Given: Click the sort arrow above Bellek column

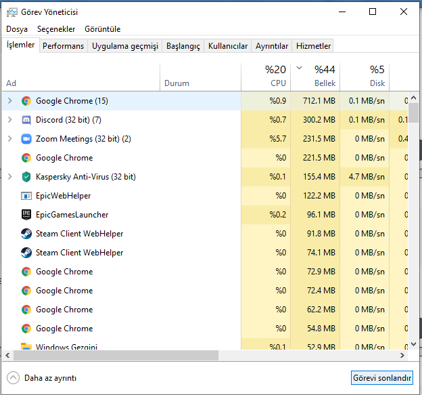Looking at the screenshot, I should coord(300,68).
